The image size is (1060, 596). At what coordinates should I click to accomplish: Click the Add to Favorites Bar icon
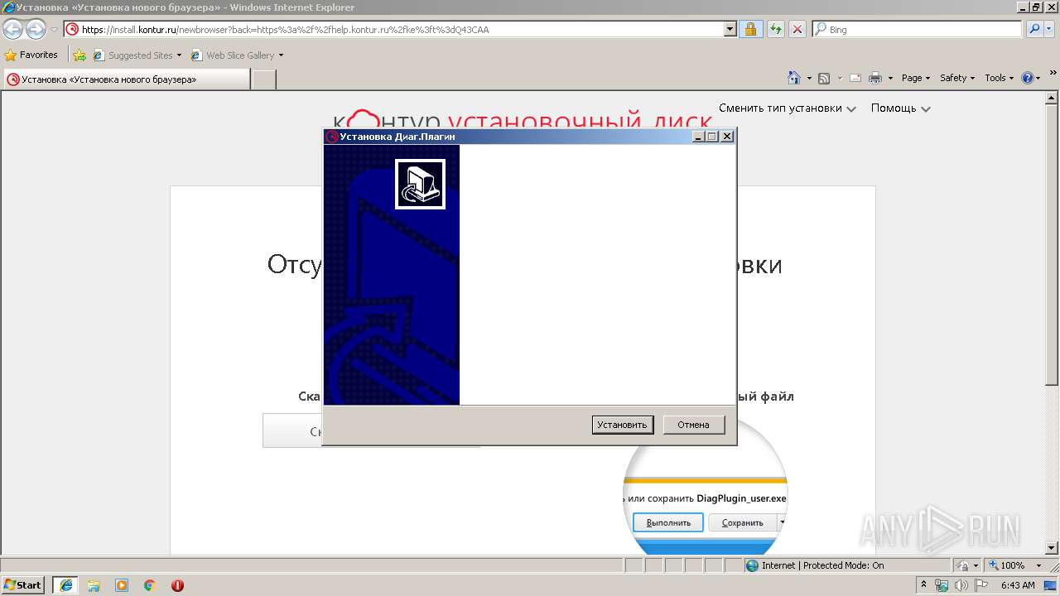coord(79,55)
